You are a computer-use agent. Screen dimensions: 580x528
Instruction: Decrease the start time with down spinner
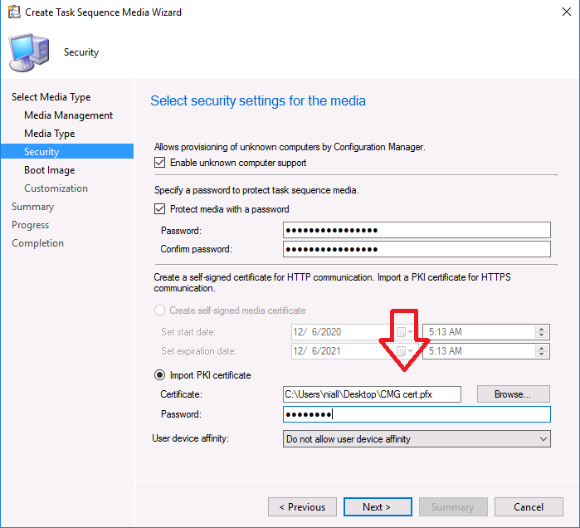coord(541,335)
